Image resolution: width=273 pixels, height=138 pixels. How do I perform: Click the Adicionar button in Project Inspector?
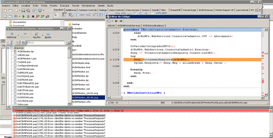pyautogui.click(x=12, y=35)
